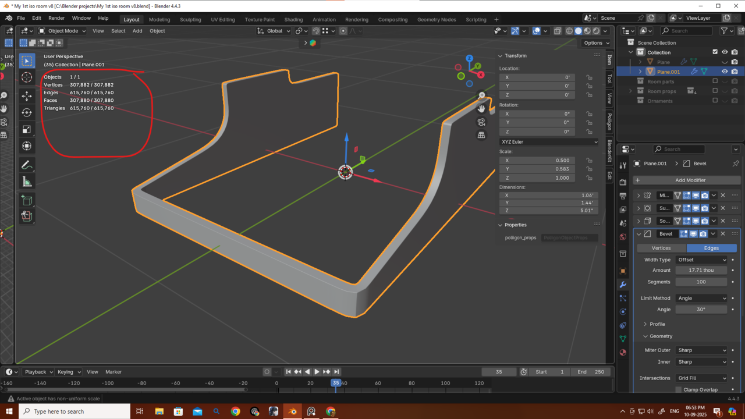
Task: Click the 3D Cursor tool
Action: click(27, 77)
